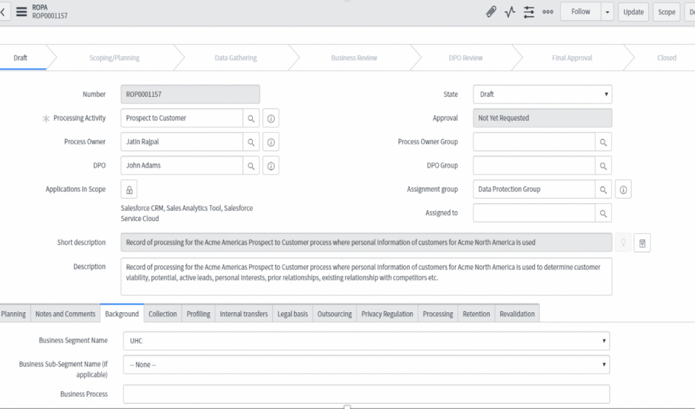
Task: Click the Description text area
Action: (x=367, y=276)
